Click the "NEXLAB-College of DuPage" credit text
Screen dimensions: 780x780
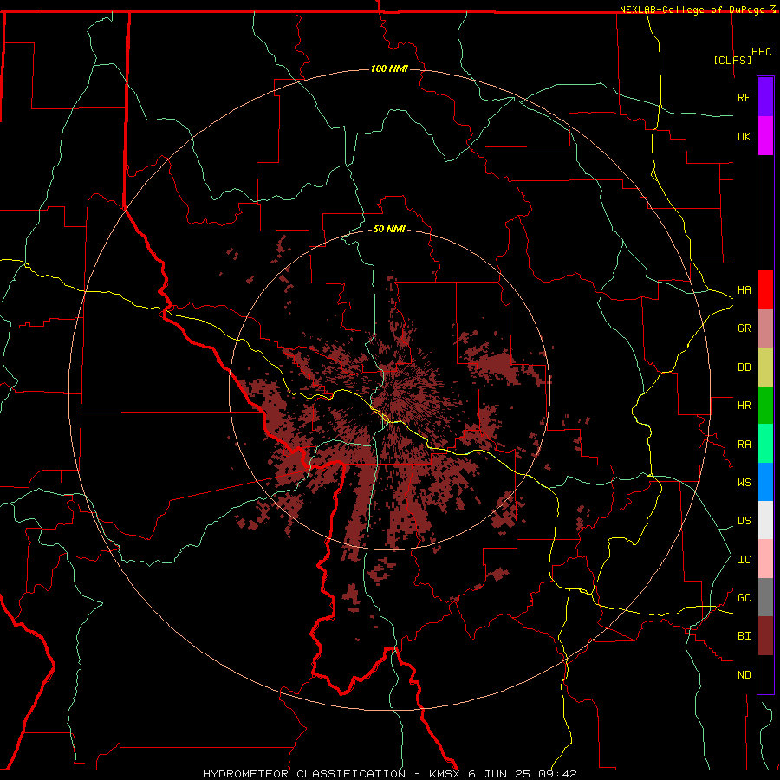(x=693, y=10)
